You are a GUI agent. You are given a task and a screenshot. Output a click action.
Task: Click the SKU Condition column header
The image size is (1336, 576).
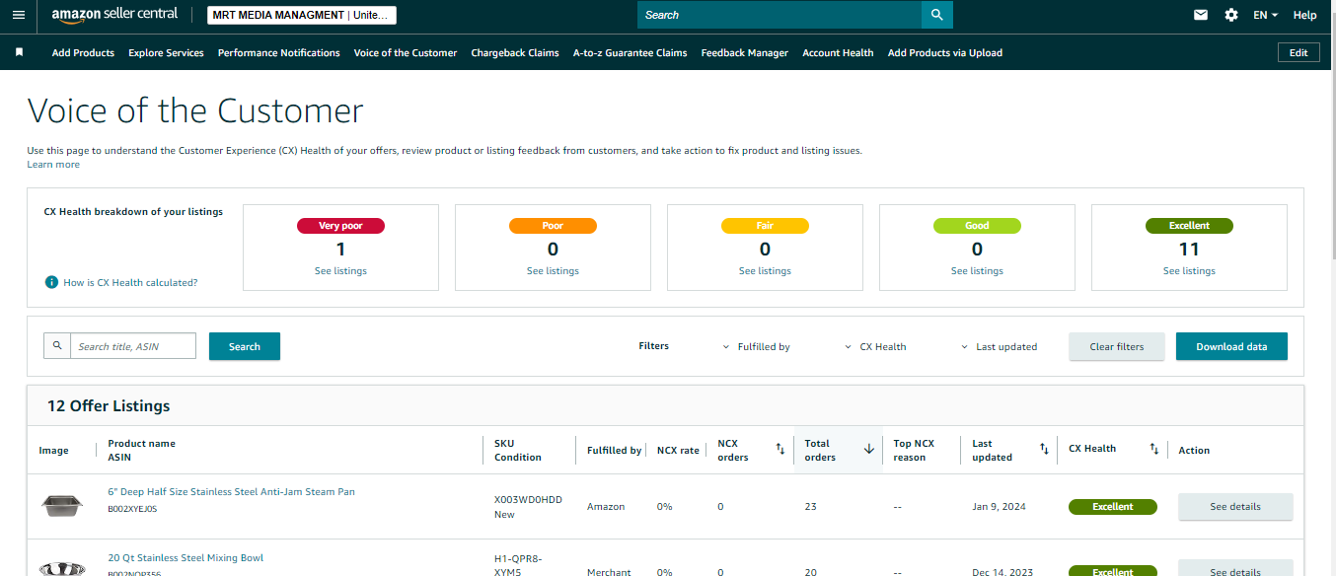pyautogui.click(x=518, y=450)
